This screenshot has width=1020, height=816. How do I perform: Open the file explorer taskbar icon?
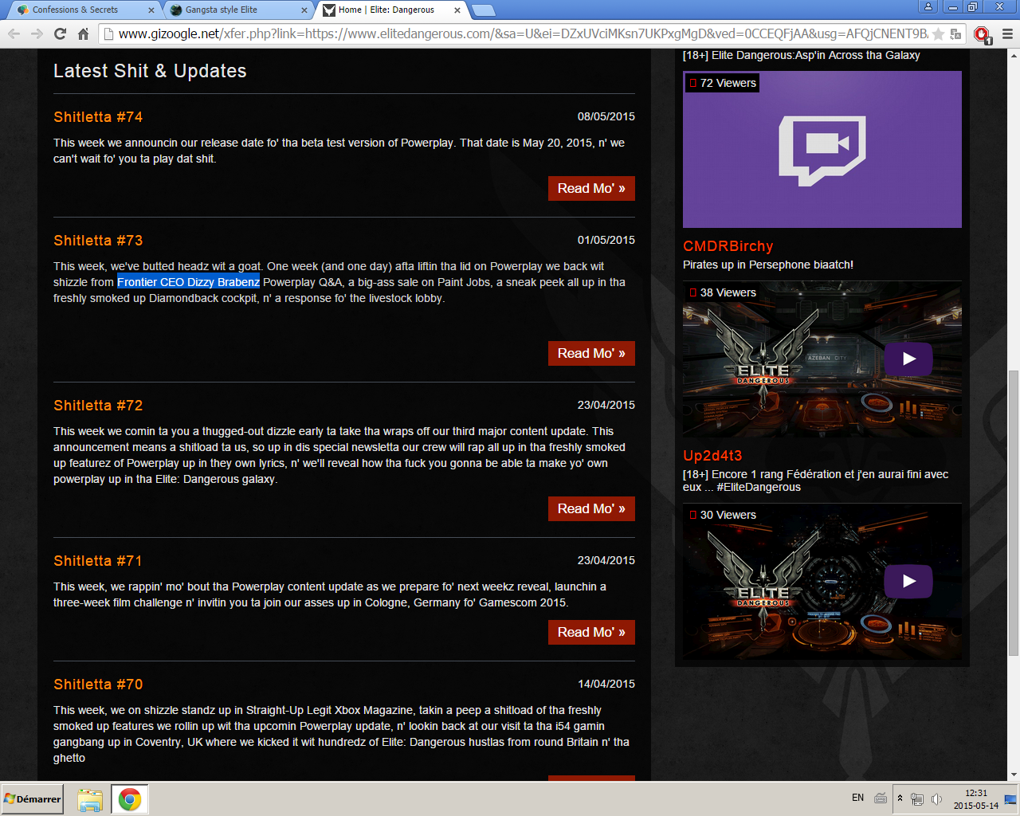click(x=90, y=799)
